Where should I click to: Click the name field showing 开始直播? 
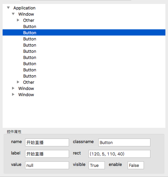click(x=47, y=142)
